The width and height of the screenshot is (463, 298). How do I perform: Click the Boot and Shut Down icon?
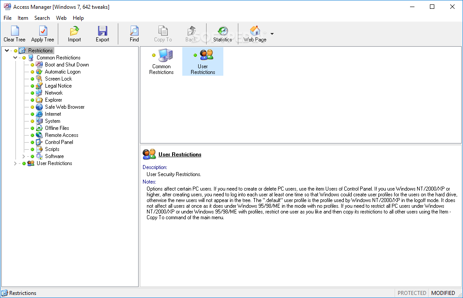(x=39, y=65)
